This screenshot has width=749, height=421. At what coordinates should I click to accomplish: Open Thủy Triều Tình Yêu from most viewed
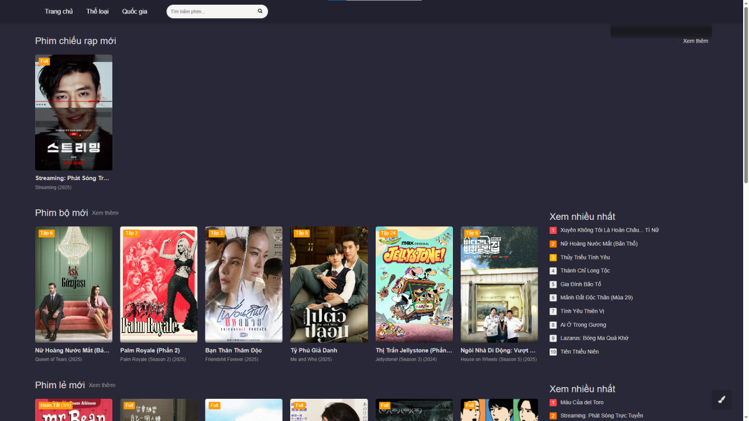[x=585, y=257]
